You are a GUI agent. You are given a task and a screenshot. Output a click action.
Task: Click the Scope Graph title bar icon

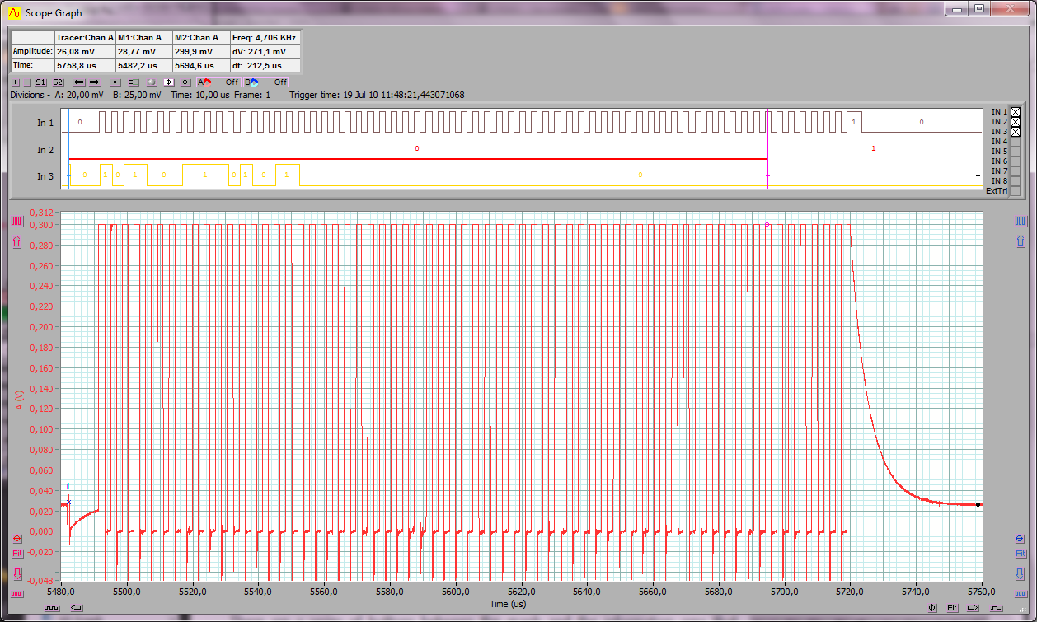click(x=13, y=12)
